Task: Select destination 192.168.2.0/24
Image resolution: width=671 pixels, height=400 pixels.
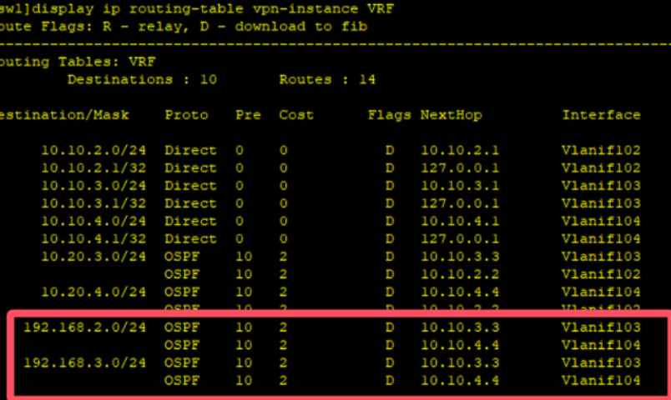Action: click(x=85, y=327)
